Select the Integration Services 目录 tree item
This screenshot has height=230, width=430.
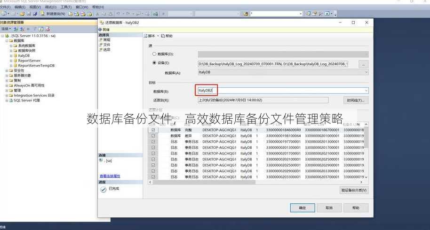pyautogui.click(x=34, y=95)
